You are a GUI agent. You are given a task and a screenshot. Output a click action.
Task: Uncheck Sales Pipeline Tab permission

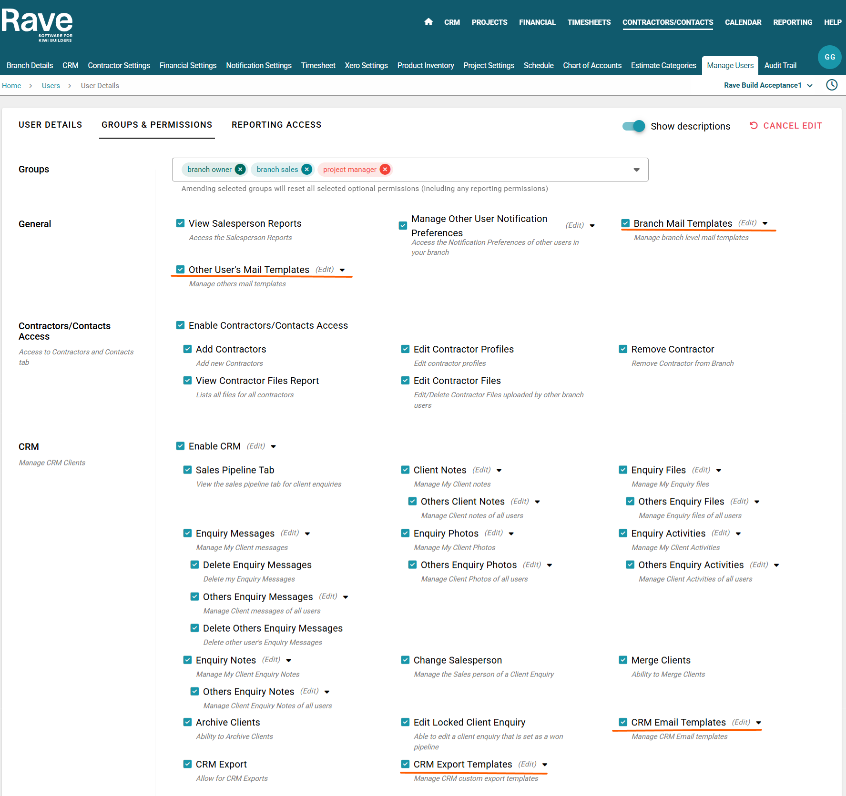pyautogui.click(x=188, y=470)
